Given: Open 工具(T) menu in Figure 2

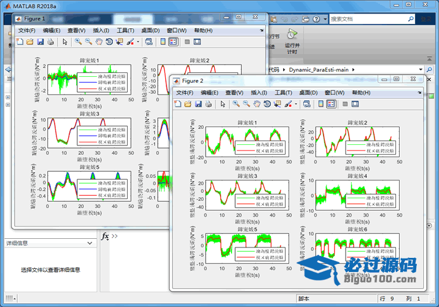Looking at the screenshot, I should 283,93.
